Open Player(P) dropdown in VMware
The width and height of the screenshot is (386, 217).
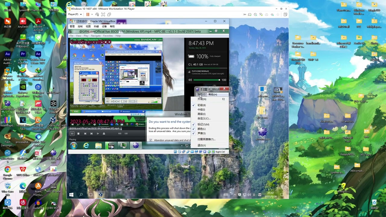pos(75,14)
